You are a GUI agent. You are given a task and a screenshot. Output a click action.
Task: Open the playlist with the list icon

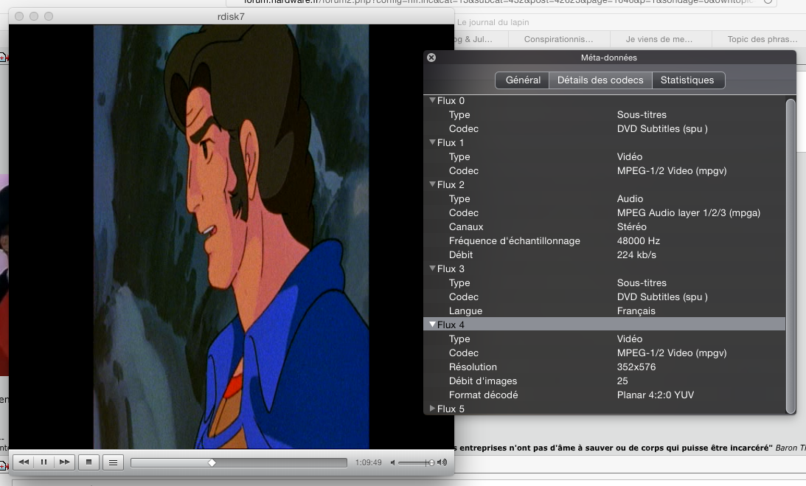coord(113,462)
